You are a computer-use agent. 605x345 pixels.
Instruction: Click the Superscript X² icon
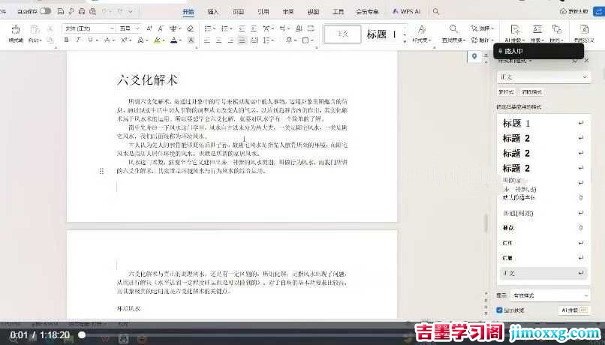point(124,40)
